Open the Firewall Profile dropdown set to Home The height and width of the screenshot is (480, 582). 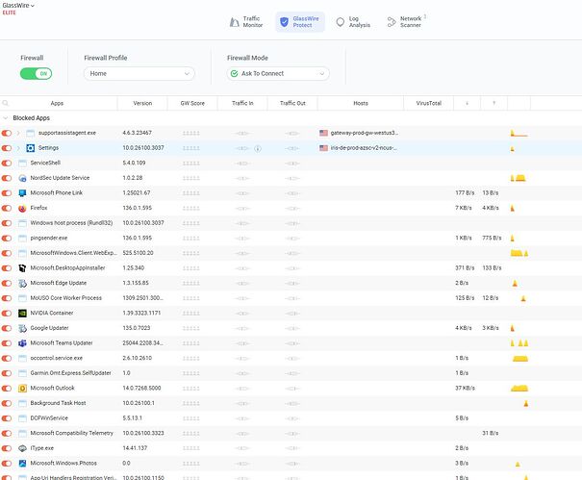142,73
